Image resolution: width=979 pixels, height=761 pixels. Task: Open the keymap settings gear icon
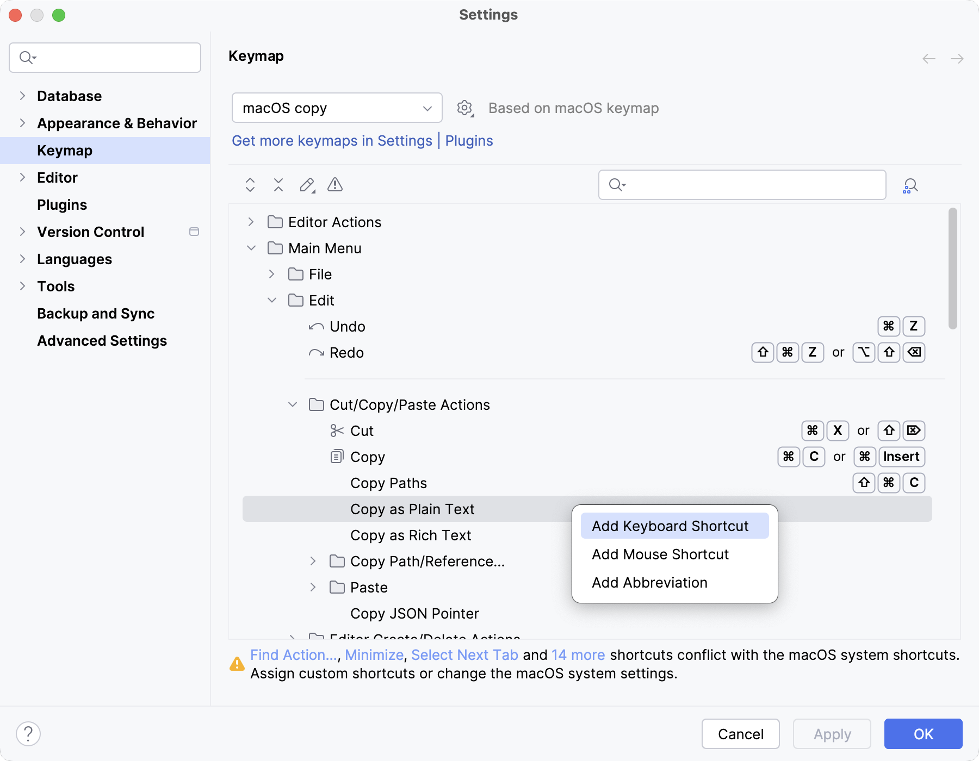coord(465,108)
